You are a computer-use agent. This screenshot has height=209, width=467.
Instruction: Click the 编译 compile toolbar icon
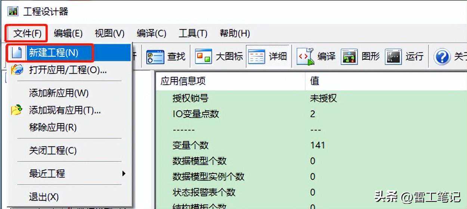tap(304, 57)
